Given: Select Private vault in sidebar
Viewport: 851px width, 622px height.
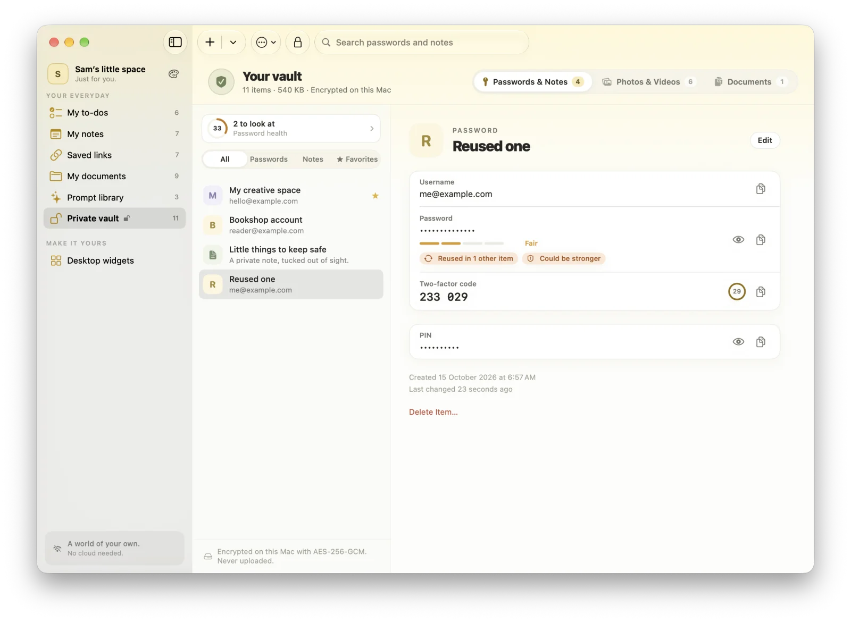Looking at the screenshot, I should point(114,218).
